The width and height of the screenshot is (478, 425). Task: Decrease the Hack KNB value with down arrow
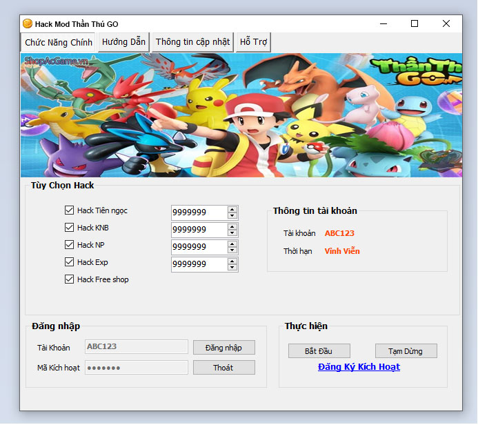[232, 233]
